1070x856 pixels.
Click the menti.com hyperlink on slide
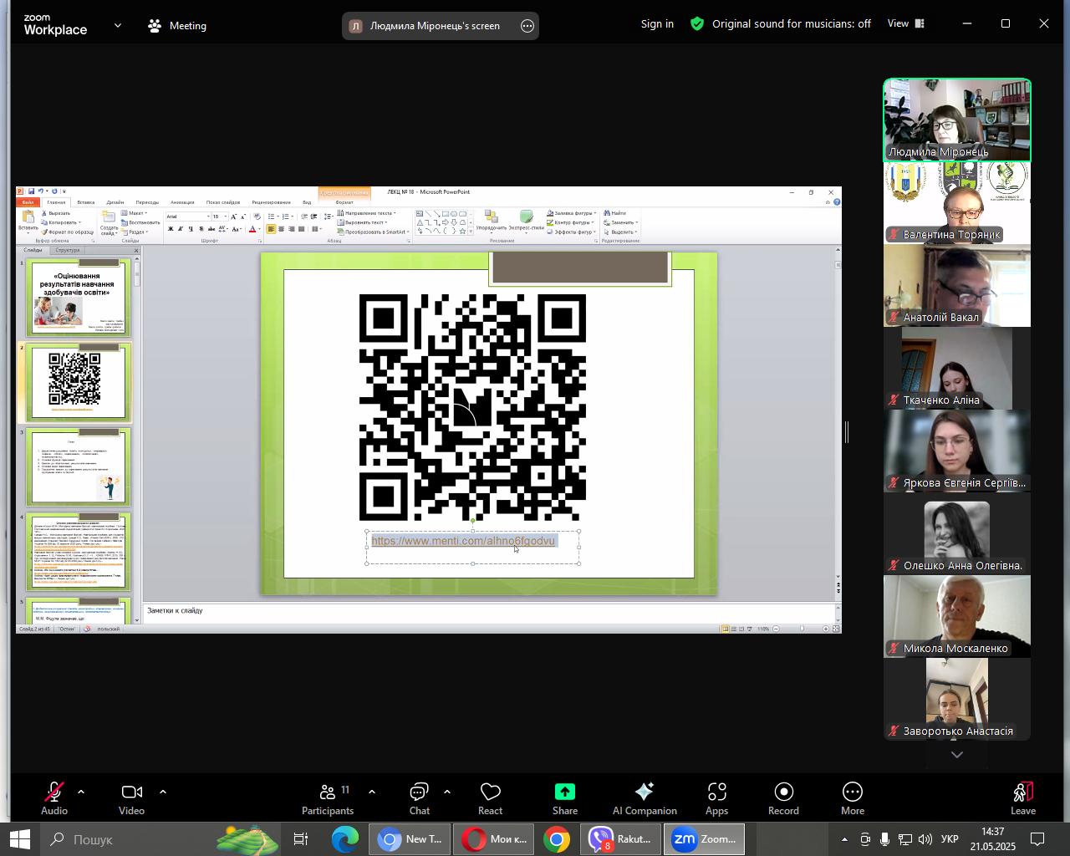[x=463, y=541]
